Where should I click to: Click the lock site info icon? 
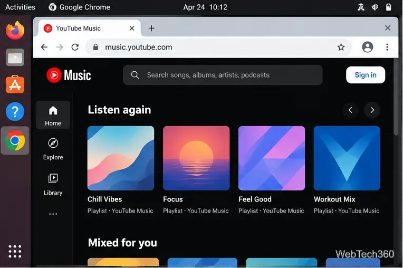point(95,47)
